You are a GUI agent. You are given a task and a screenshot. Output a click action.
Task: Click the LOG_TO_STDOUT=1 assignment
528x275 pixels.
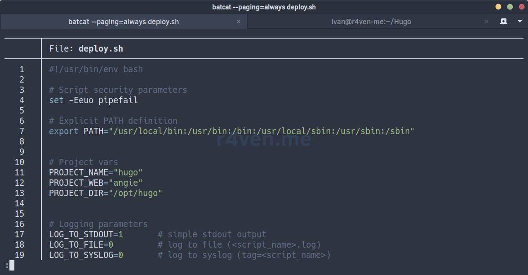point(86,235)
